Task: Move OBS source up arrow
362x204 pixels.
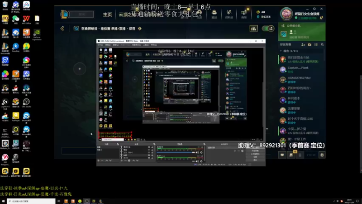Action: 133,160
